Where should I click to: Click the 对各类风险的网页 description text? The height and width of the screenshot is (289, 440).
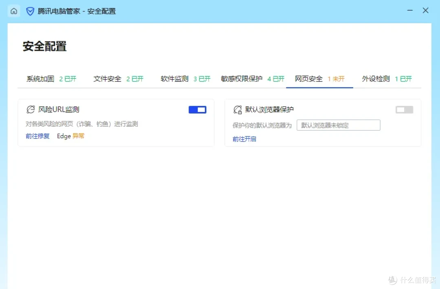(x=81, y=124)
